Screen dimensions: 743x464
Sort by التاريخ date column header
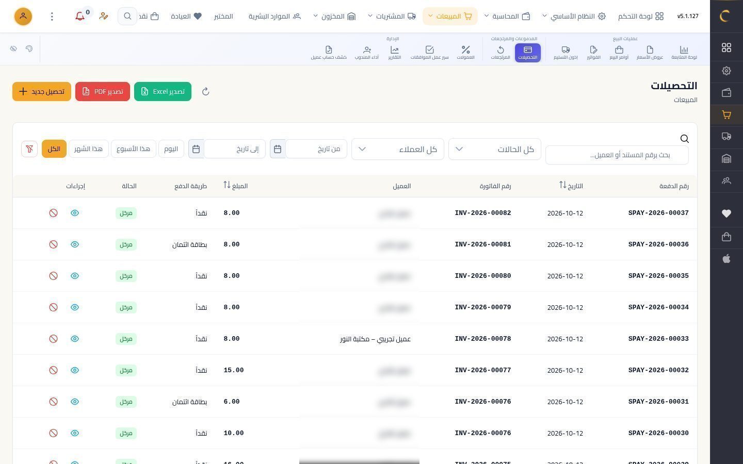pyautogui.click(x=571, y=186)
